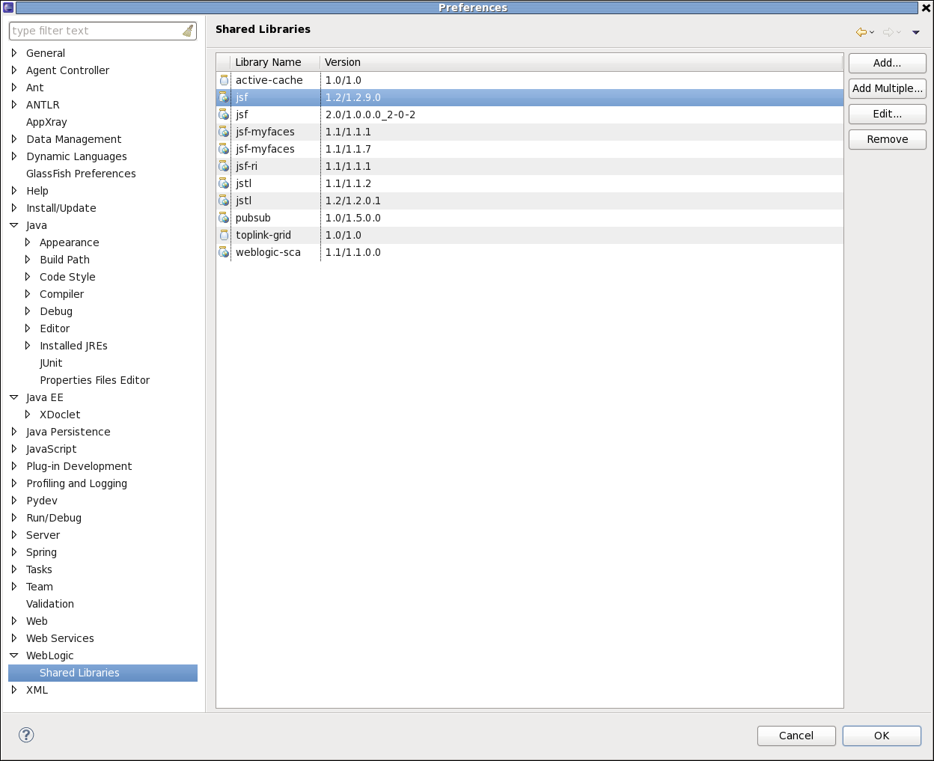Click the forward navigation arrow
The height and width of the screenshot is (761, 934).
pyautogui.click(x=888, y=32)
